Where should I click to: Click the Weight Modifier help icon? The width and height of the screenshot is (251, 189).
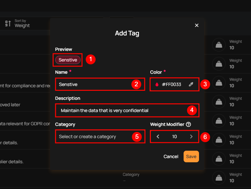(188, 125)
